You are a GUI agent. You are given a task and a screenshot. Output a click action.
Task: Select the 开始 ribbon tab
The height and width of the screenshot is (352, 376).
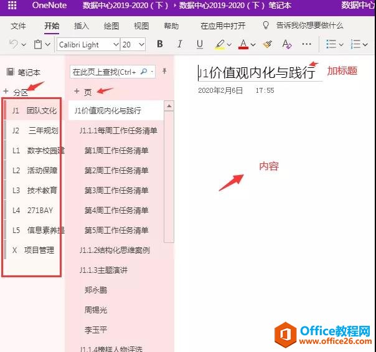pyautogui.click(x=52, y=26)
